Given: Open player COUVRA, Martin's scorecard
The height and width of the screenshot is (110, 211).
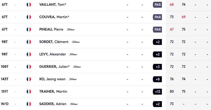Looking at the screenshot, I should click(54, 17).
